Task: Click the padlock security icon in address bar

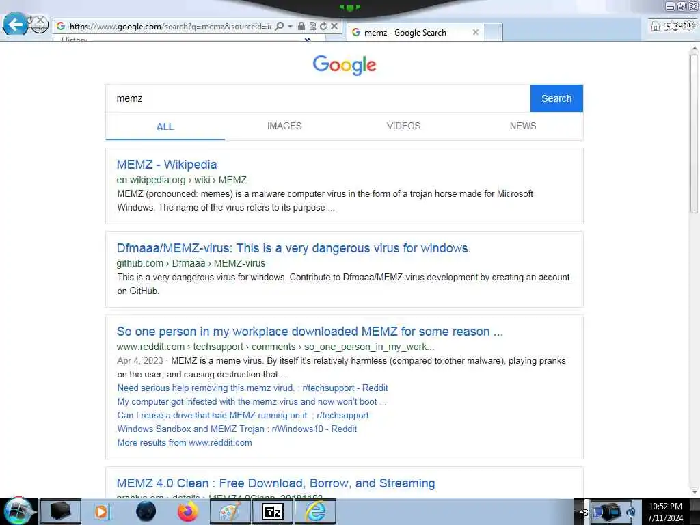Action: click(301, 27)
